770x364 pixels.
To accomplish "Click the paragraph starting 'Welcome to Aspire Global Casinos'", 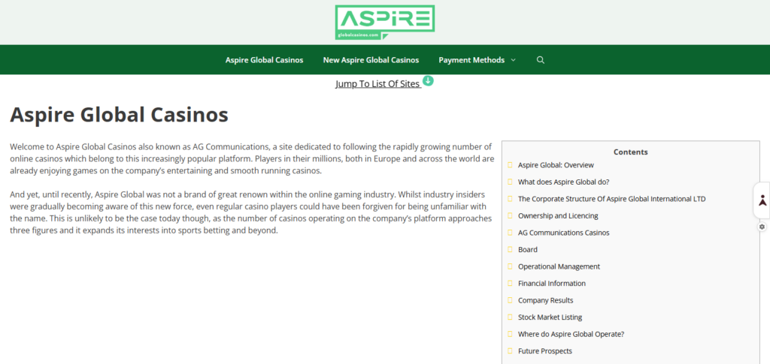I will 252,158.
